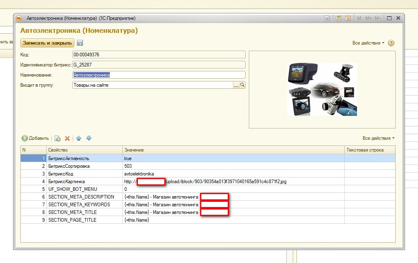Click the copy row icon in table toolbar
The width and height of the screenshot is (418, 263).
(57, 138)
